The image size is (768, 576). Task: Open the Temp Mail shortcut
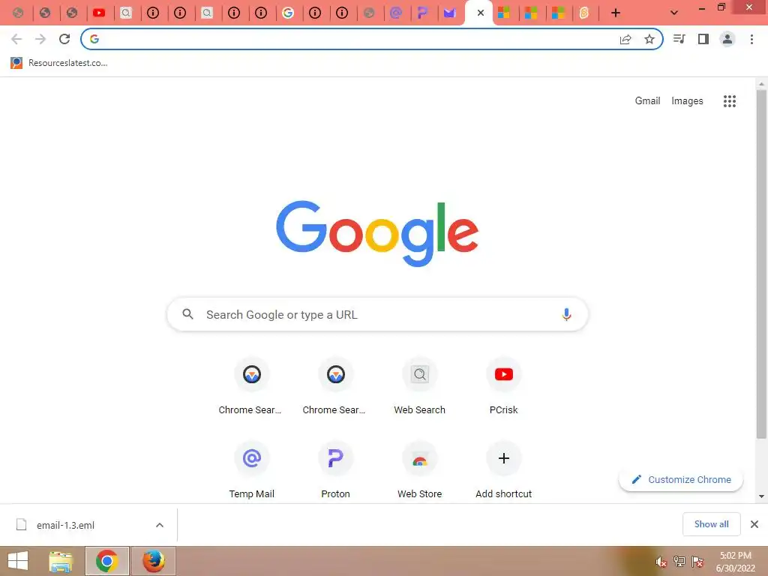click(x=252, y=470)
